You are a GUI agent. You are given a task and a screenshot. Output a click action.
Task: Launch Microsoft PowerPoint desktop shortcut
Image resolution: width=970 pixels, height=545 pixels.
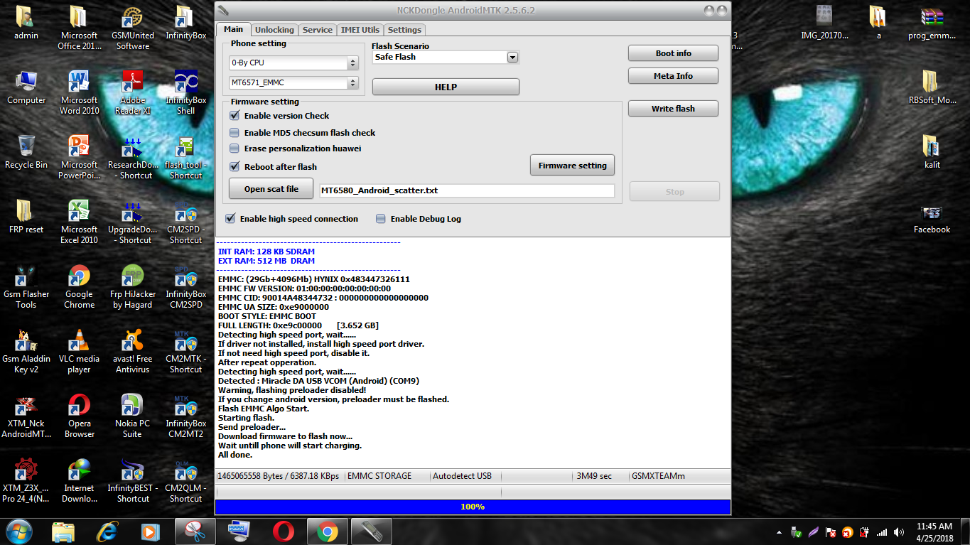[79, 157]
